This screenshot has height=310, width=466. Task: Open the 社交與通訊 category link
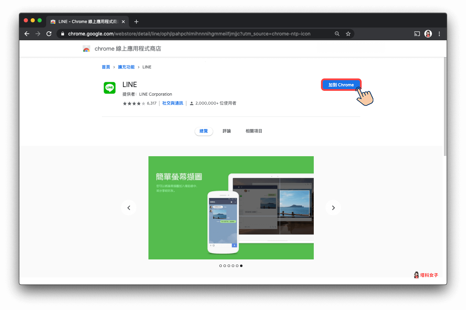coord(172,103)
